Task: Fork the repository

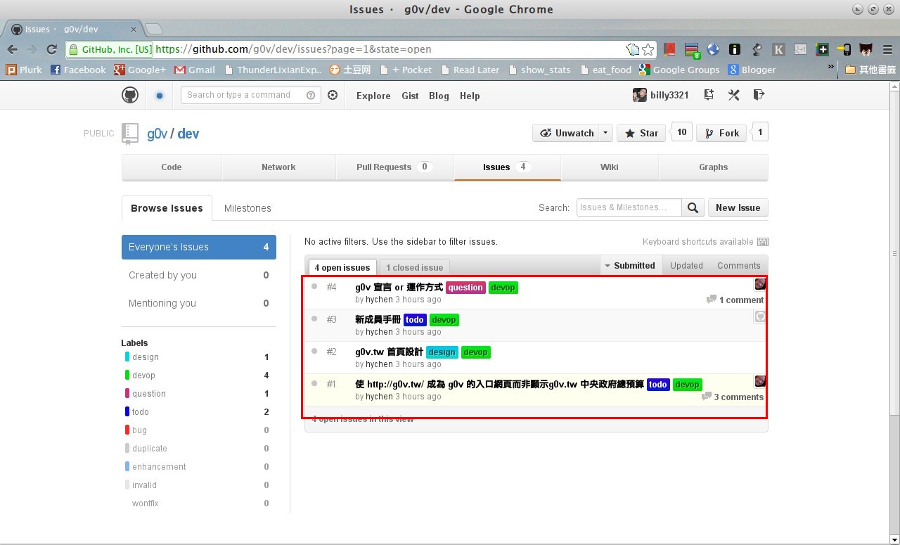Action: click(721, 133)
